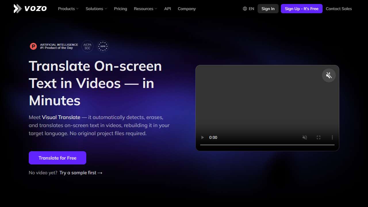Click the Translate for Free button
This screenshot has width=368, height=207.
tap(57, 158)
